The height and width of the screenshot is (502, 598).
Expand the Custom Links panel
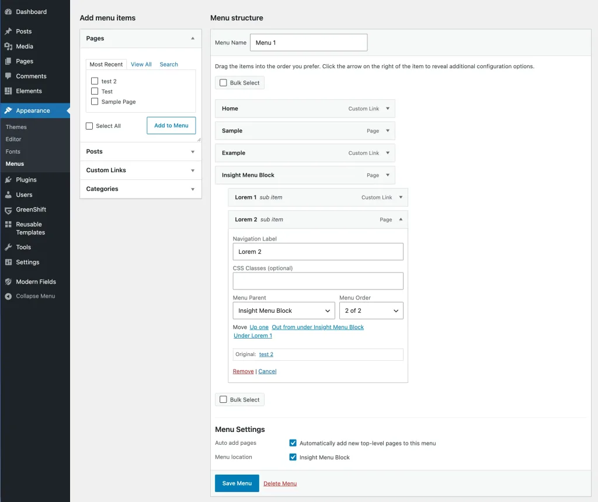click(x=141, y=170)
